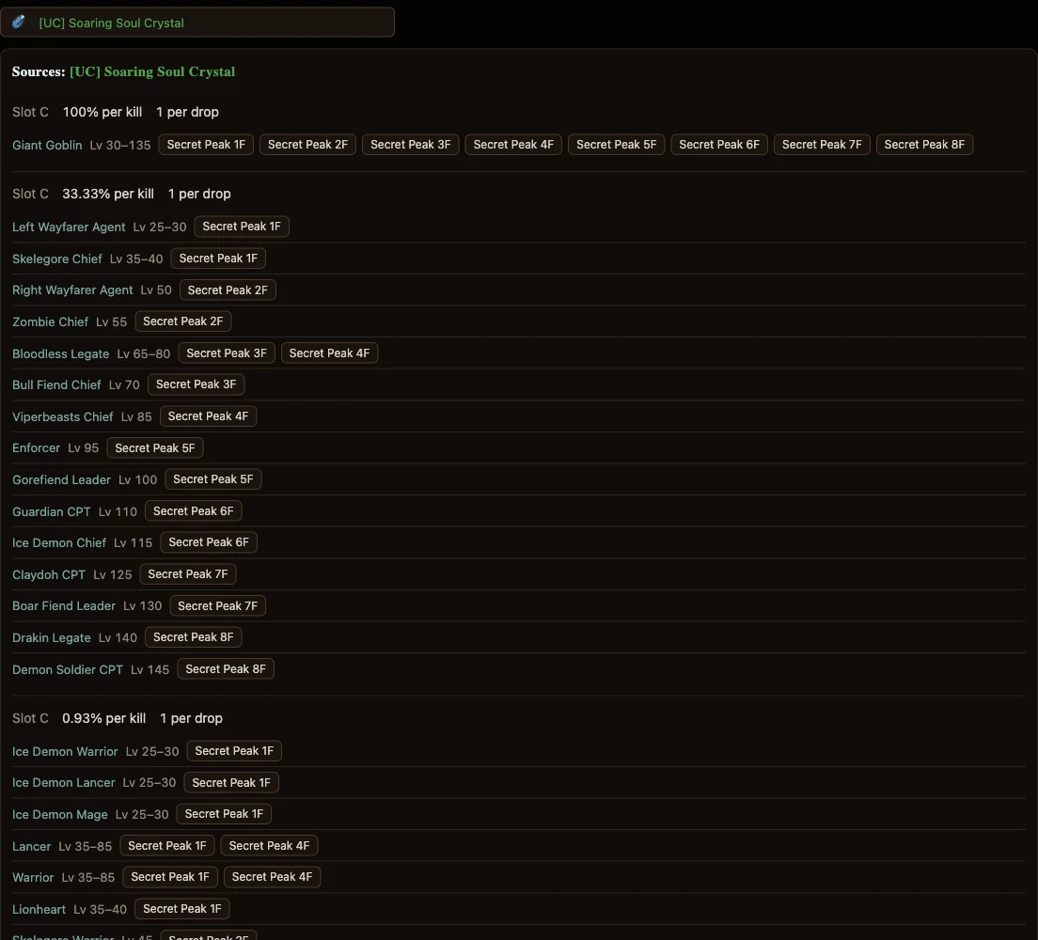The height and width of the screenshot is (940, 1038).
Task: Select the [UC] Soaring Soul Crystal search box
Action: point(197,23)
